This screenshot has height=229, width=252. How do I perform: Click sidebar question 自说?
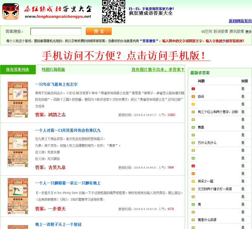(201, 97)
